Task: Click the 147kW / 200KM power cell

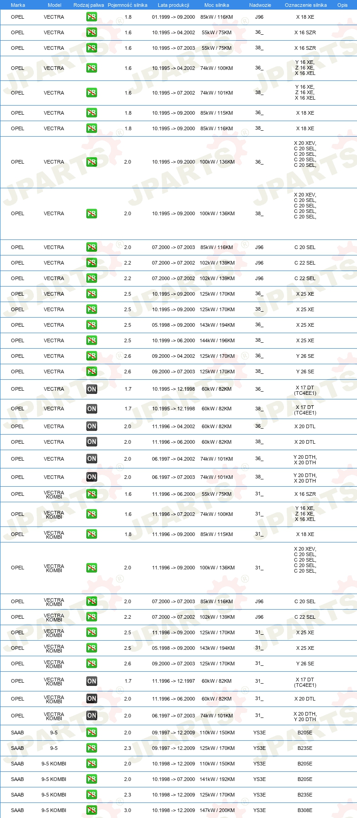Action: pyautogui.click(x=217, y=810)
